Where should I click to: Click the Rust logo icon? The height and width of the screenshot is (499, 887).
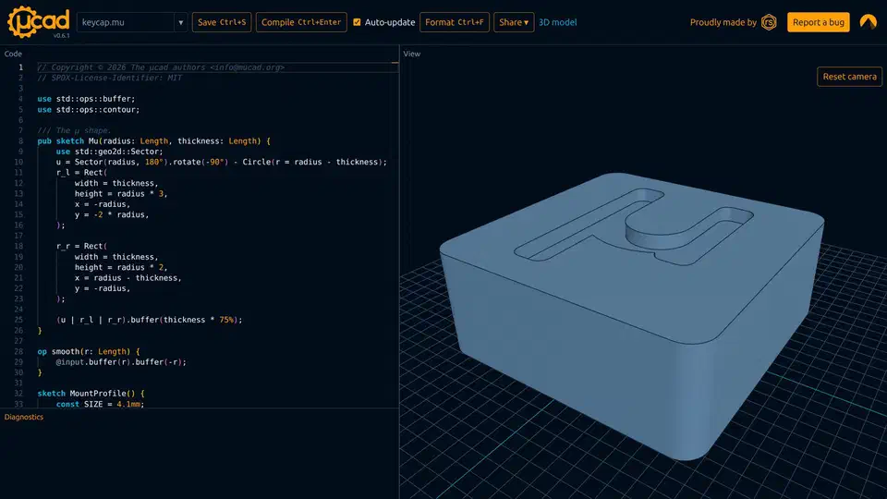click(x=769, y=22)
